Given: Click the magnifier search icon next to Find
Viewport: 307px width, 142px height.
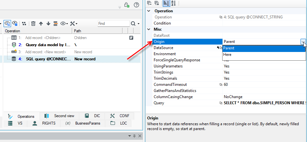Looking at the screenshot, I should [x=133, y=24].
